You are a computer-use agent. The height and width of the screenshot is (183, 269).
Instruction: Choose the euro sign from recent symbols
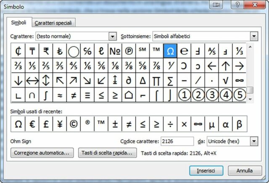(x=32, y=124)
